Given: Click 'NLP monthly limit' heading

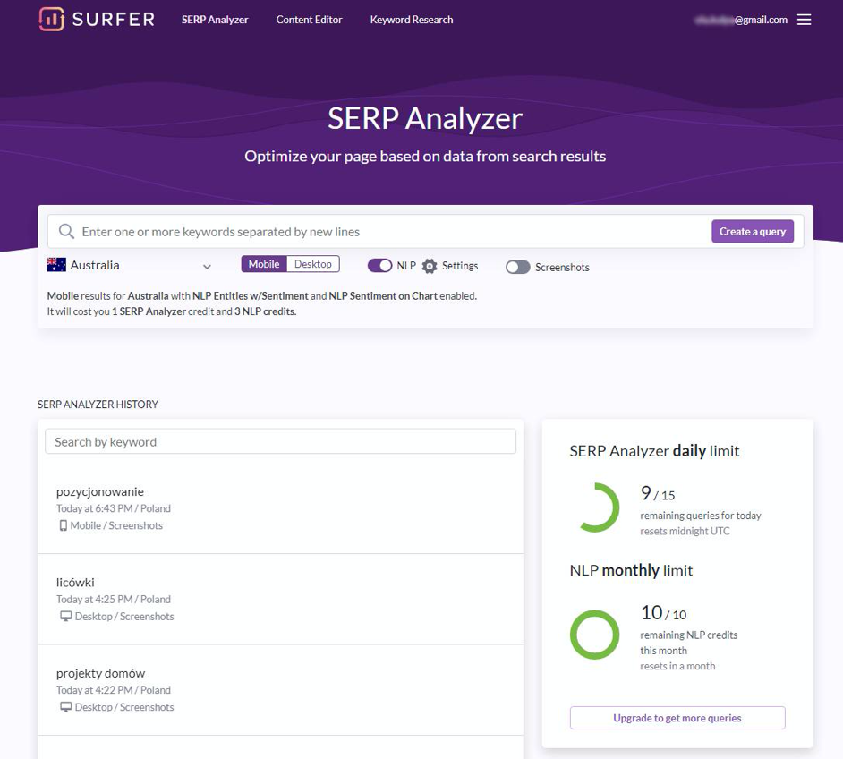Looking at the screenshot, I should click(631, 570).
